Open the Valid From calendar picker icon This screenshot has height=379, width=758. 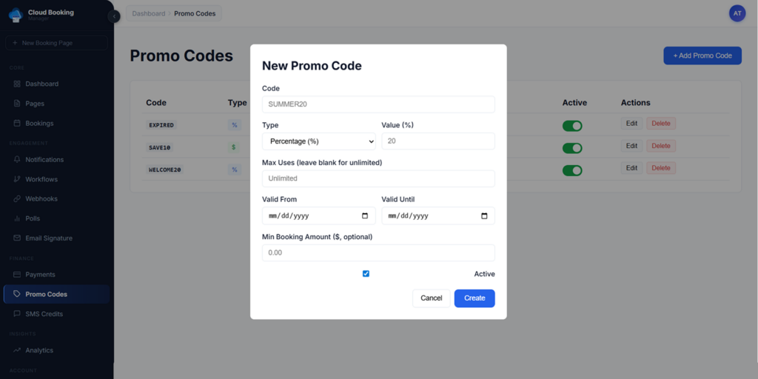pyautogui.click(x=365, y=216)
